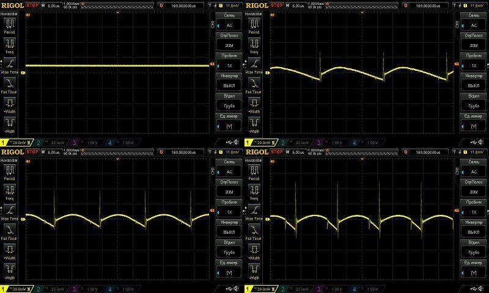Toggle Инвертир ВЫКЛ in bottom-left capture

coord(229,228)
